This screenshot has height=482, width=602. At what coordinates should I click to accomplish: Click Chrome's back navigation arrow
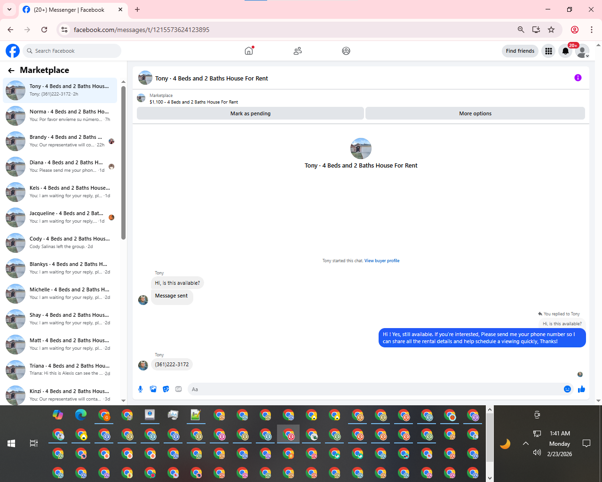[10, 30]
